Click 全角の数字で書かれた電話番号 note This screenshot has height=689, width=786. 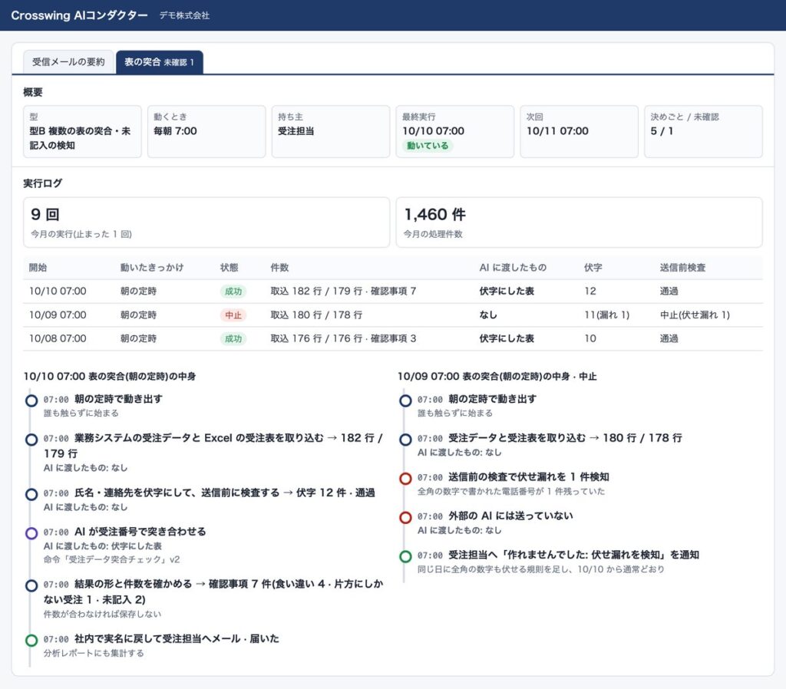click(x=511, y=492)
